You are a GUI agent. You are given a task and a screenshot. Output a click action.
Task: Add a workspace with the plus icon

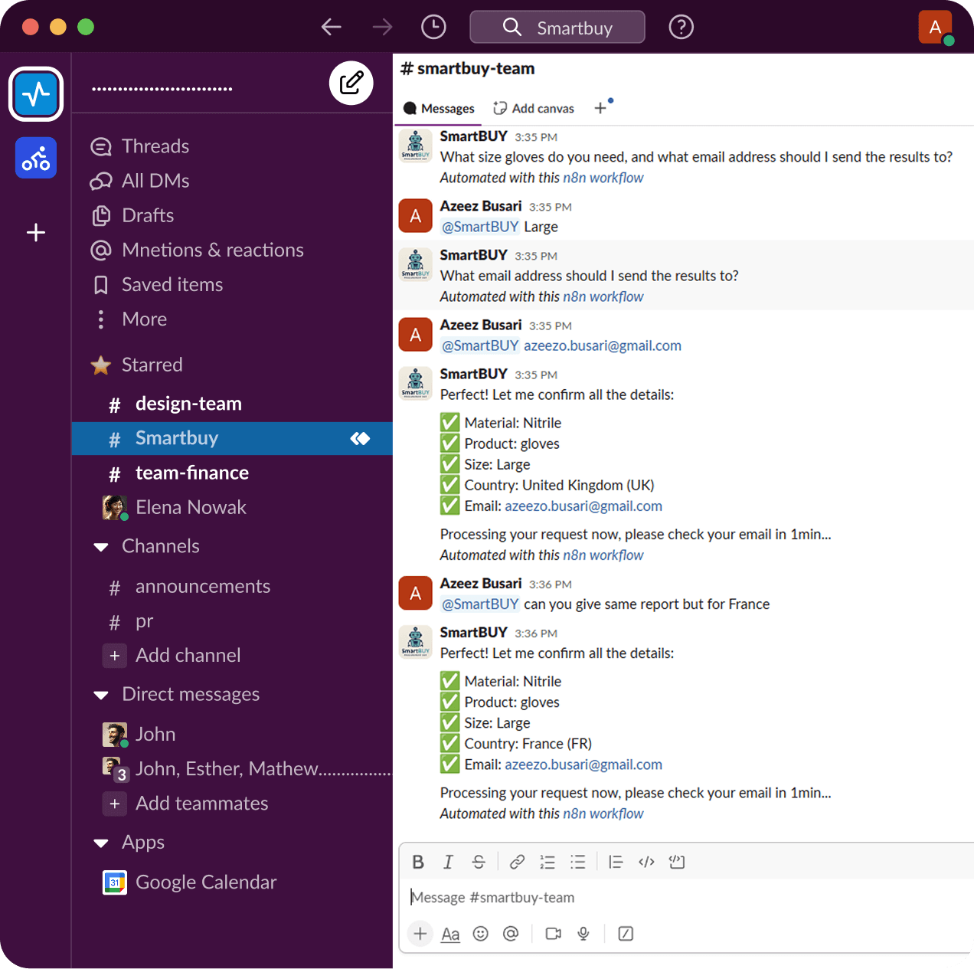click(36, 233)
